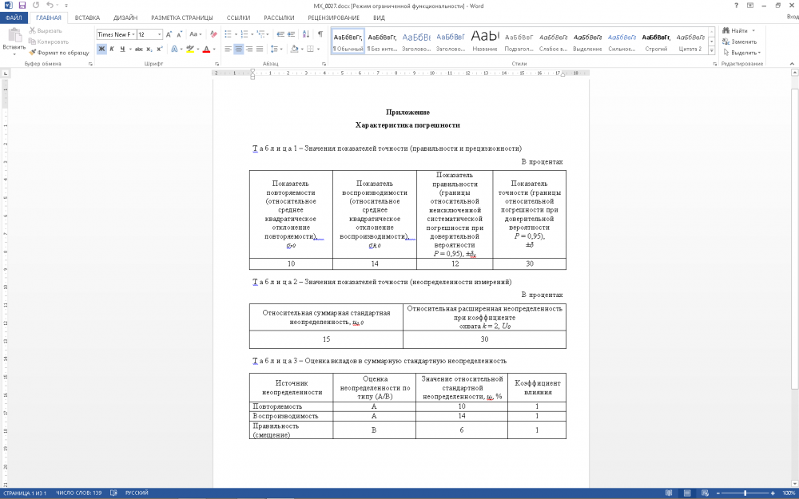Click the Sort (A-Z) icon

307,34
